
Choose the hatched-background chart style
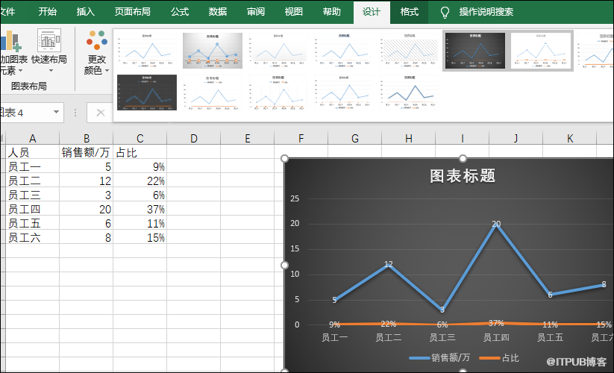click(410, 51)
